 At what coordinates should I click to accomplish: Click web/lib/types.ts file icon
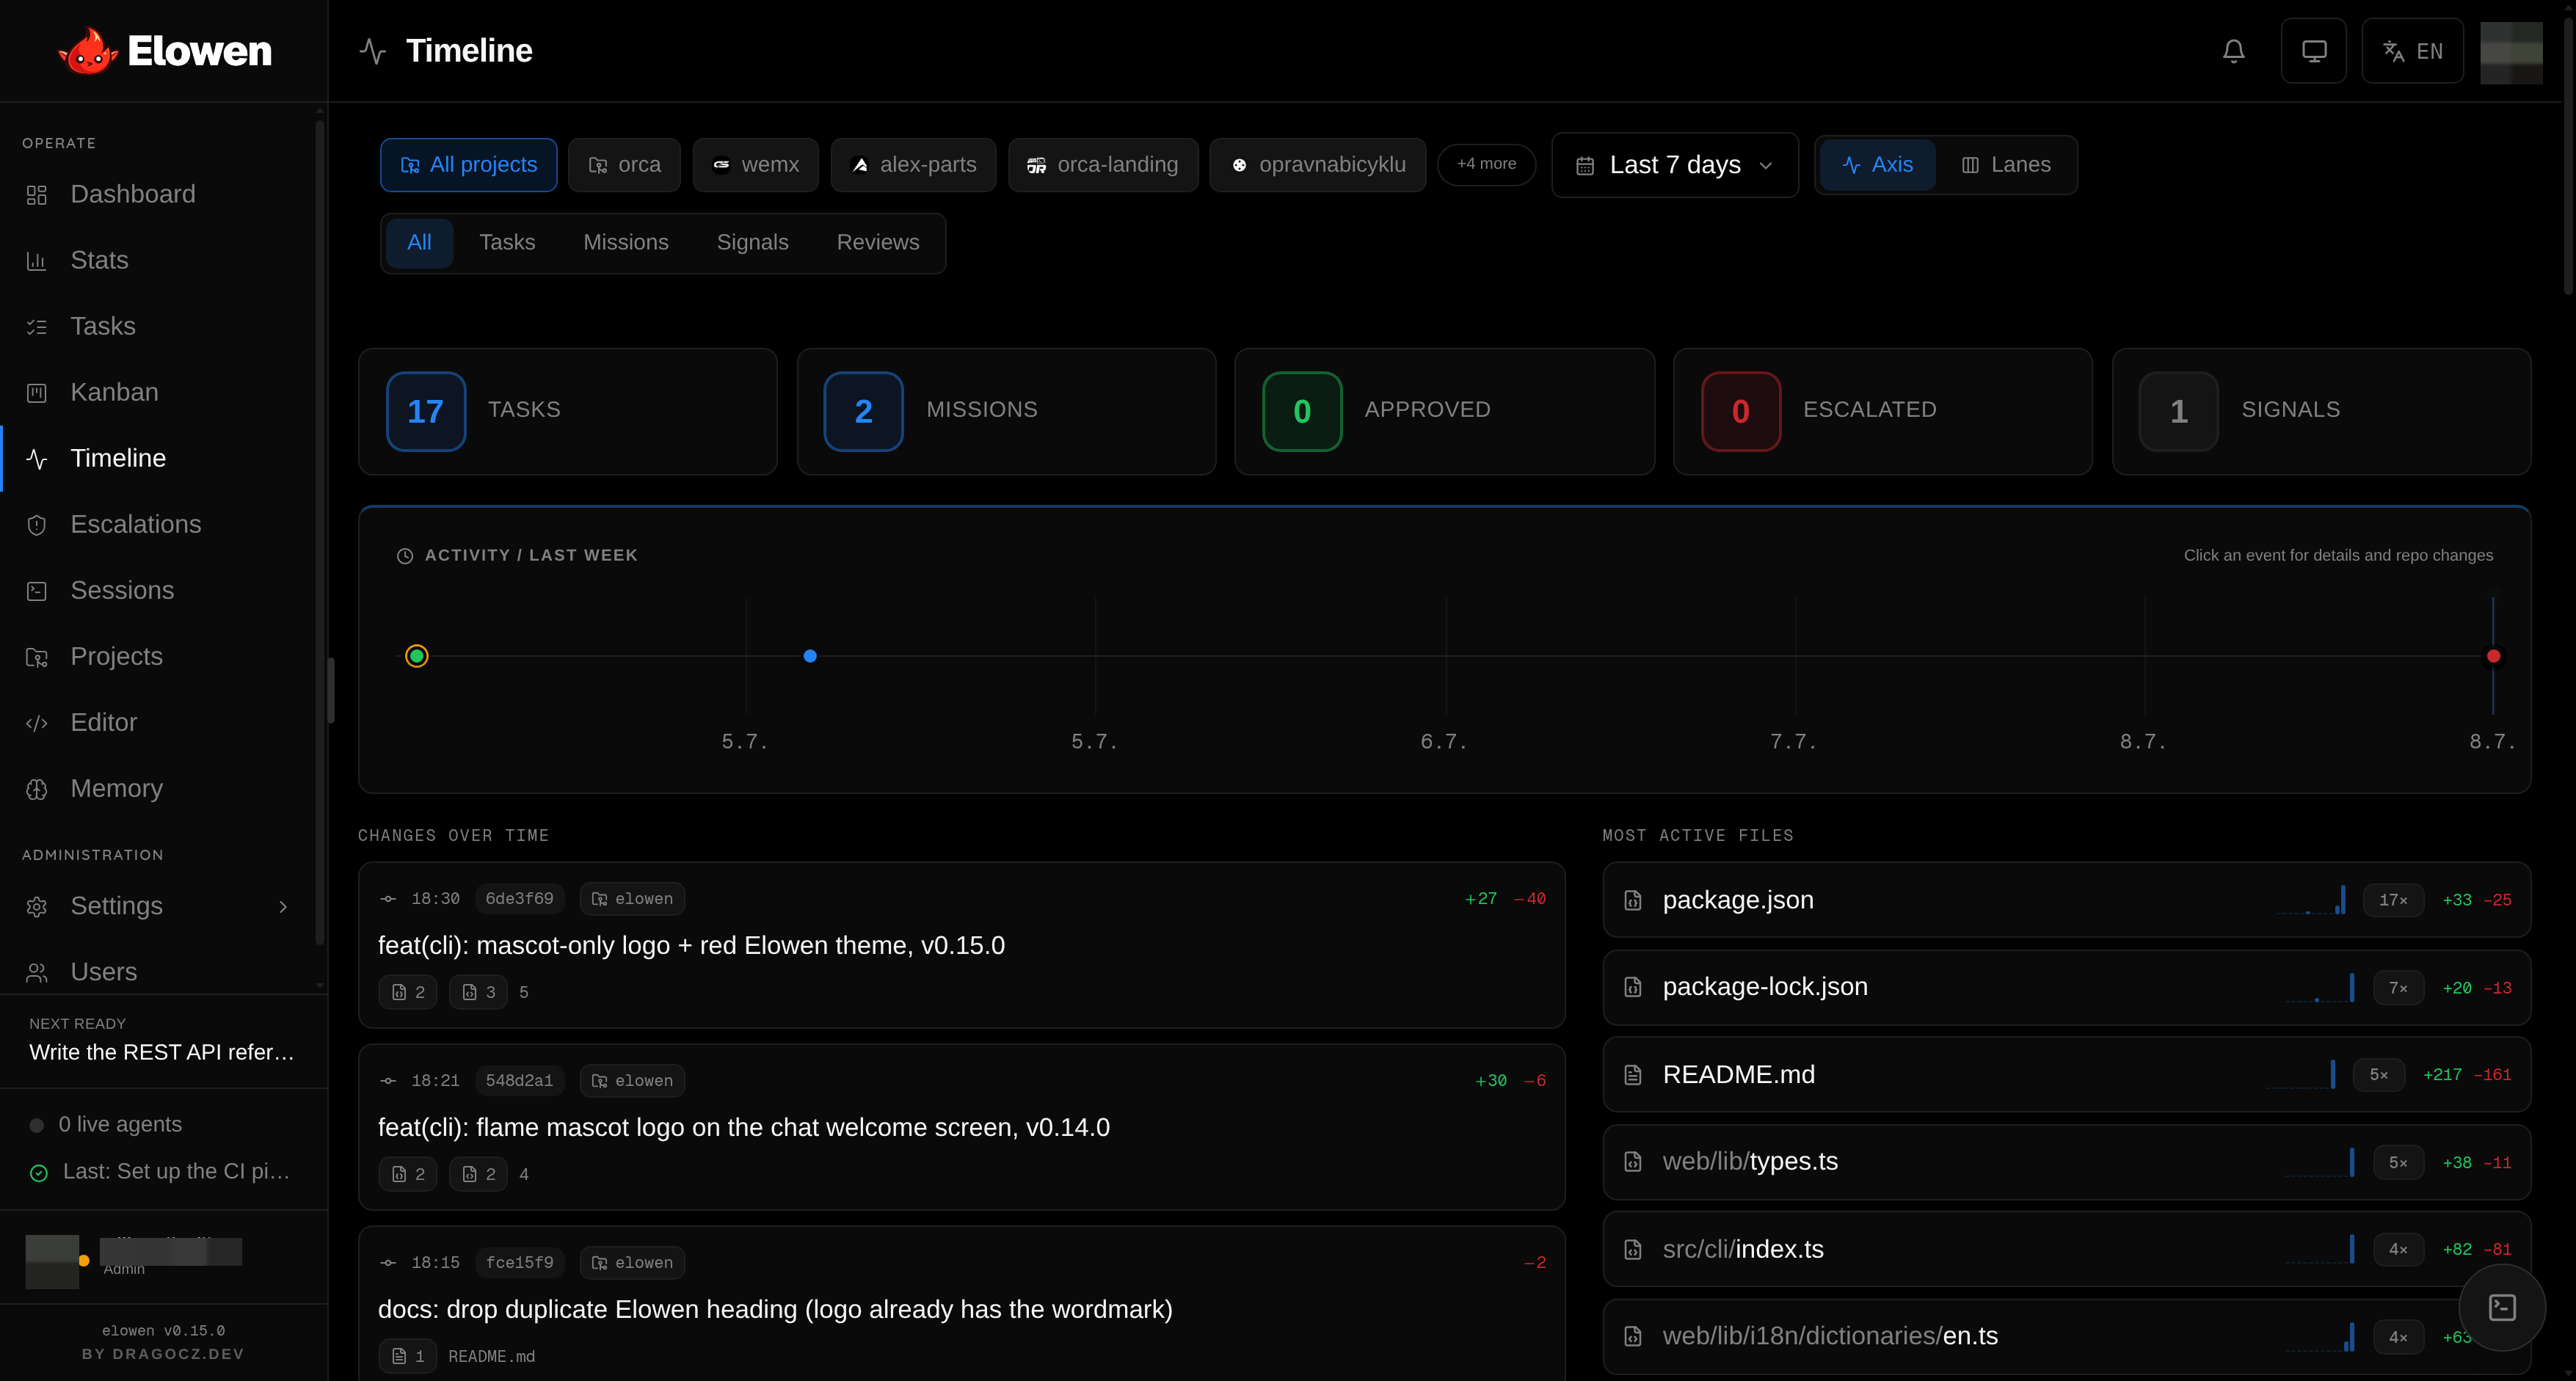coord(1633,1162)
